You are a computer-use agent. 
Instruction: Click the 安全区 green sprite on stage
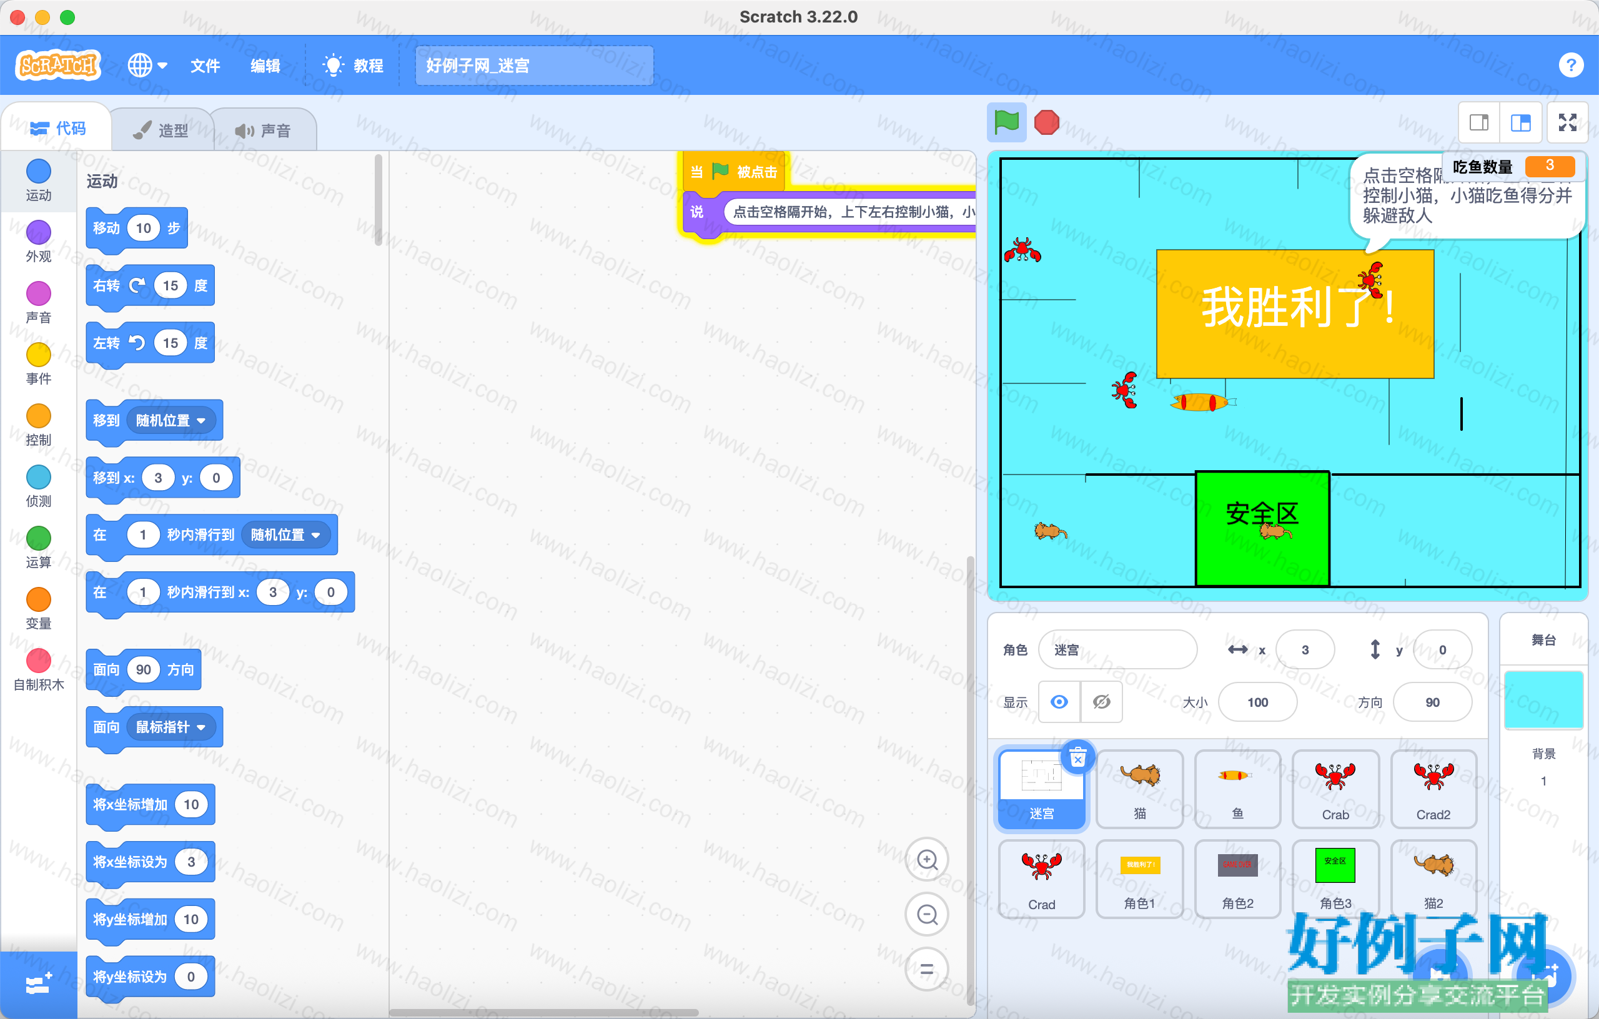pyautogui.click(x=1262, y=528)
